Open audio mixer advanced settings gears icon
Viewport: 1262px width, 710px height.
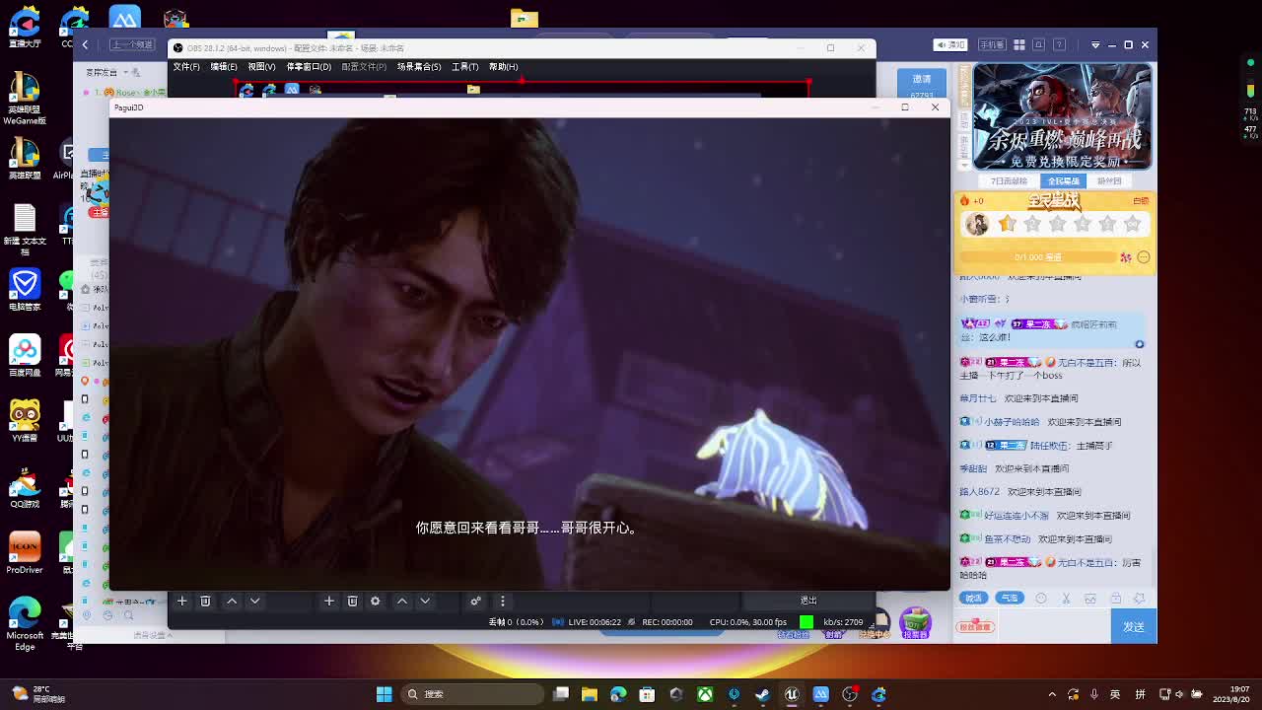[x=475, y=601]
